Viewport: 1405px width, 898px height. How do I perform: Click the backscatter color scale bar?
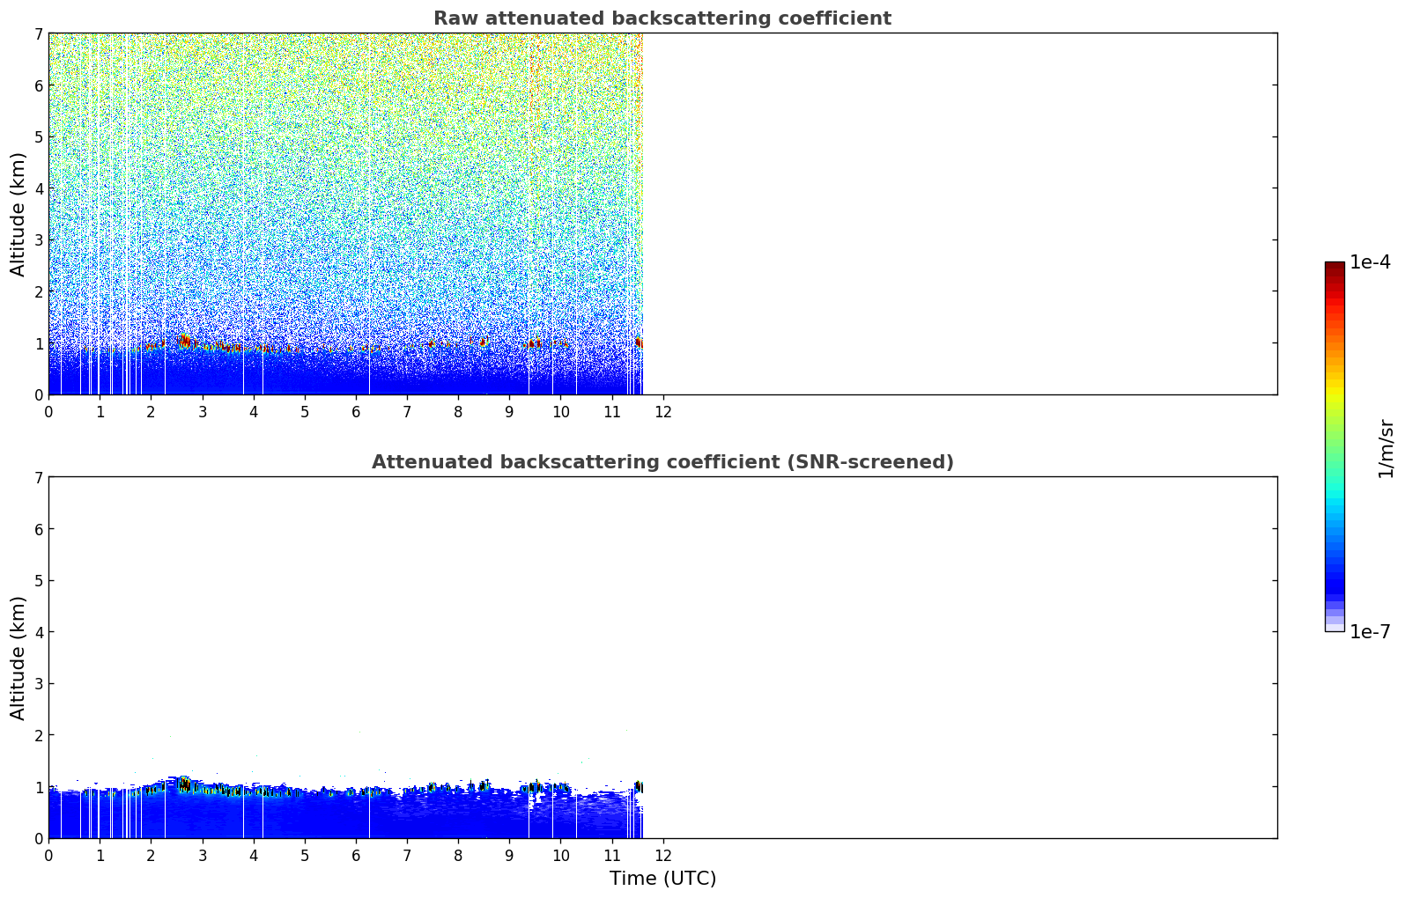[1335, 446]
